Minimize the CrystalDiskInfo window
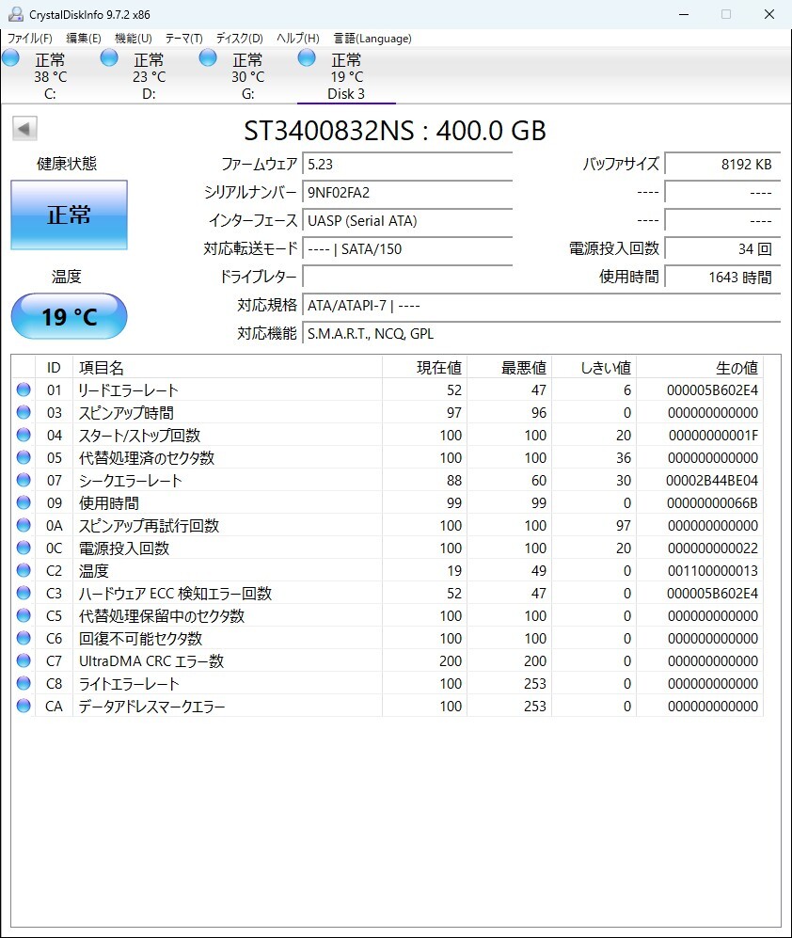The image size is (792, 938). coord(684,14)
